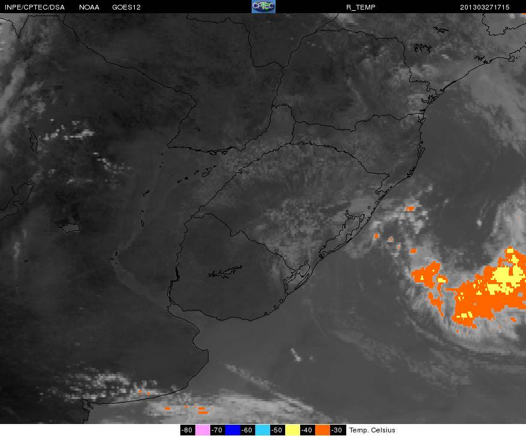The image size is (526, 436).
Task: Click the -40 legend value
Action: point(307,430)
